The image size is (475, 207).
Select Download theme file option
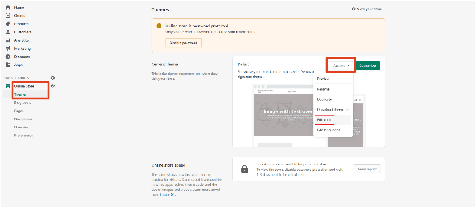(333, 110)
